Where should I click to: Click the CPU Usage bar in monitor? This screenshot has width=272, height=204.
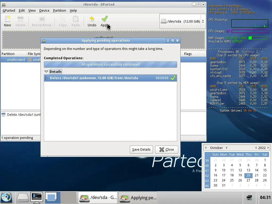[x=250, y=31]
